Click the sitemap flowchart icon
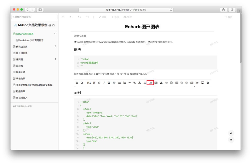Screen dimensions: 252x165 (145, 83)
